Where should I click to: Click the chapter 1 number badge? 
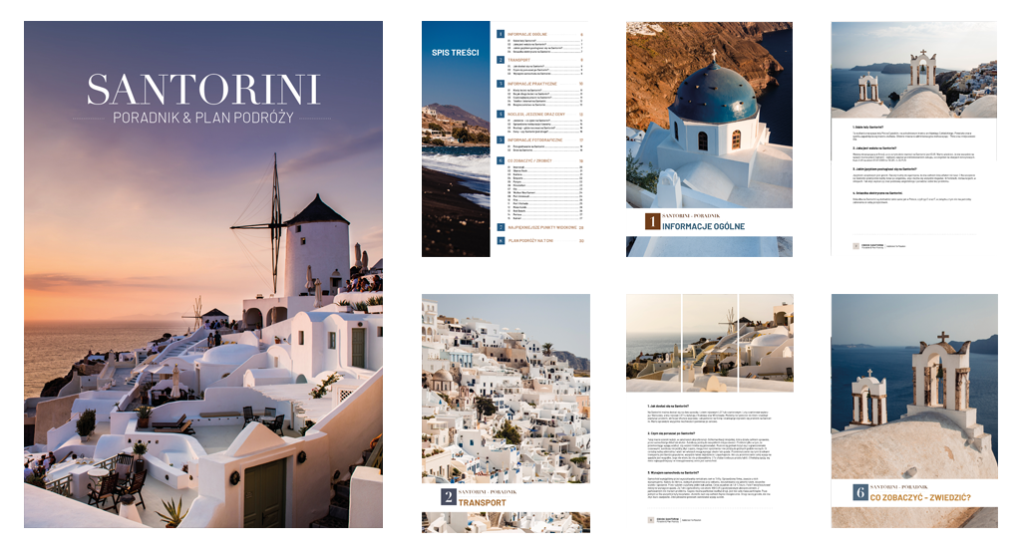click(652, 221)
